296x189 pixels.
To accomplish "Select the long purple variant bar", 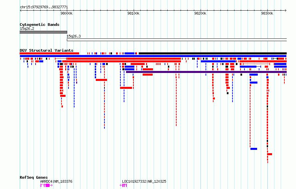I will tap(206, 72).
